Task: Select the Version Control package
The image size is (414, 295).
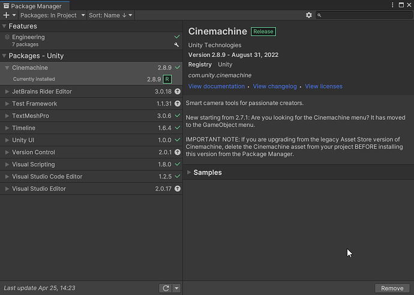Action: pos(91,152)
